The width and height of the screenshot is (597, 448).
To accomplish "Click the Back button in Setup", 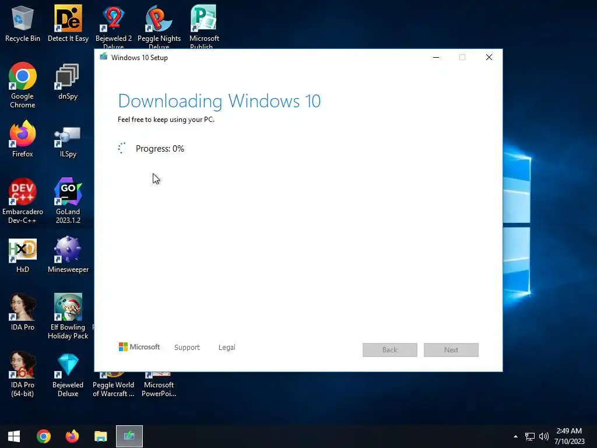I will tap(390, 350).
